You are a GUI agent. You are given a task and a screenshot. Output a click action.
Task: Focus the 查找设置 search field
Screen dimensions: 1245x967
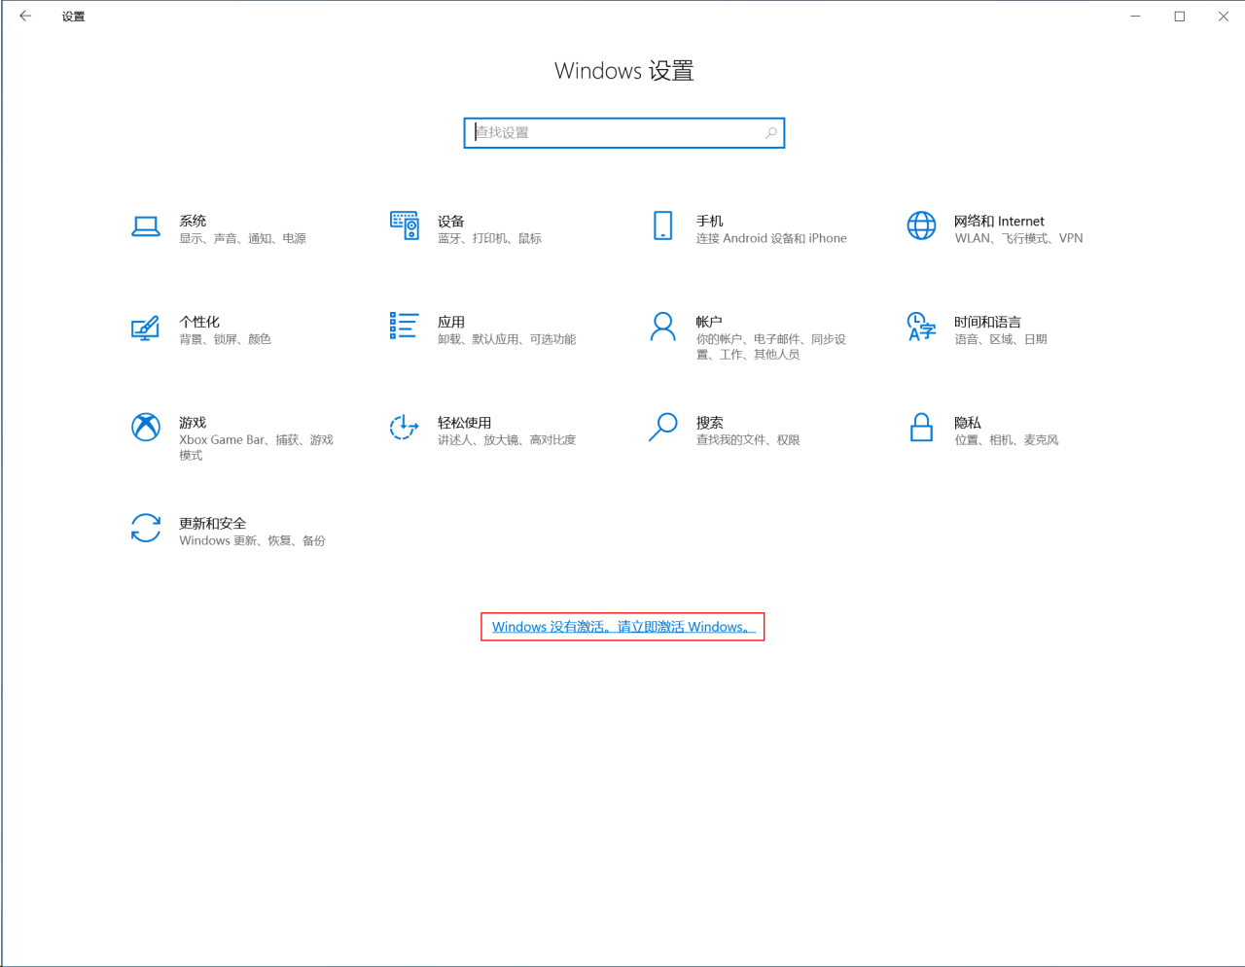pyautogui.click(x=624, y=133)
